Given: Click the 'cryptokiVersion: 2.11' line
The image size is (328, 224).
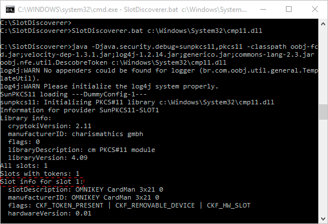Looking at the screenshot, I should (x=49, y=126).
